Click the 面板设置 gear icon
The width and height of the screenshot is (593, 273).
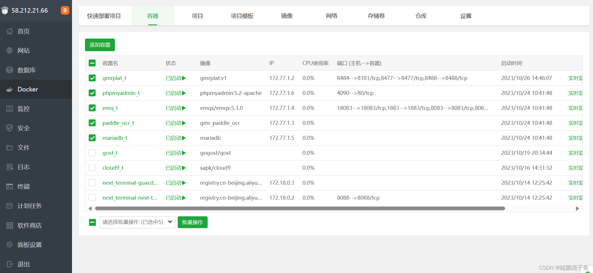pos(10,245)
